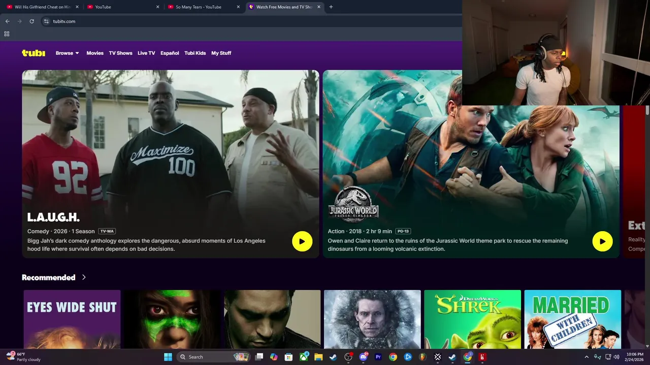Open the green face-paint poster

[x=172, y=319]
